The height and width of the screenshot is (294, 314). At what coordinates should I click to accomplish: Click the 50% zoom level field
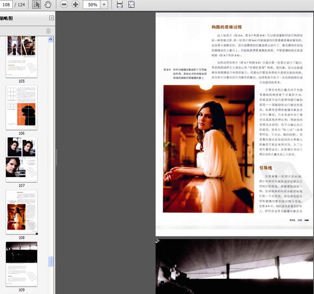(92, 4)
